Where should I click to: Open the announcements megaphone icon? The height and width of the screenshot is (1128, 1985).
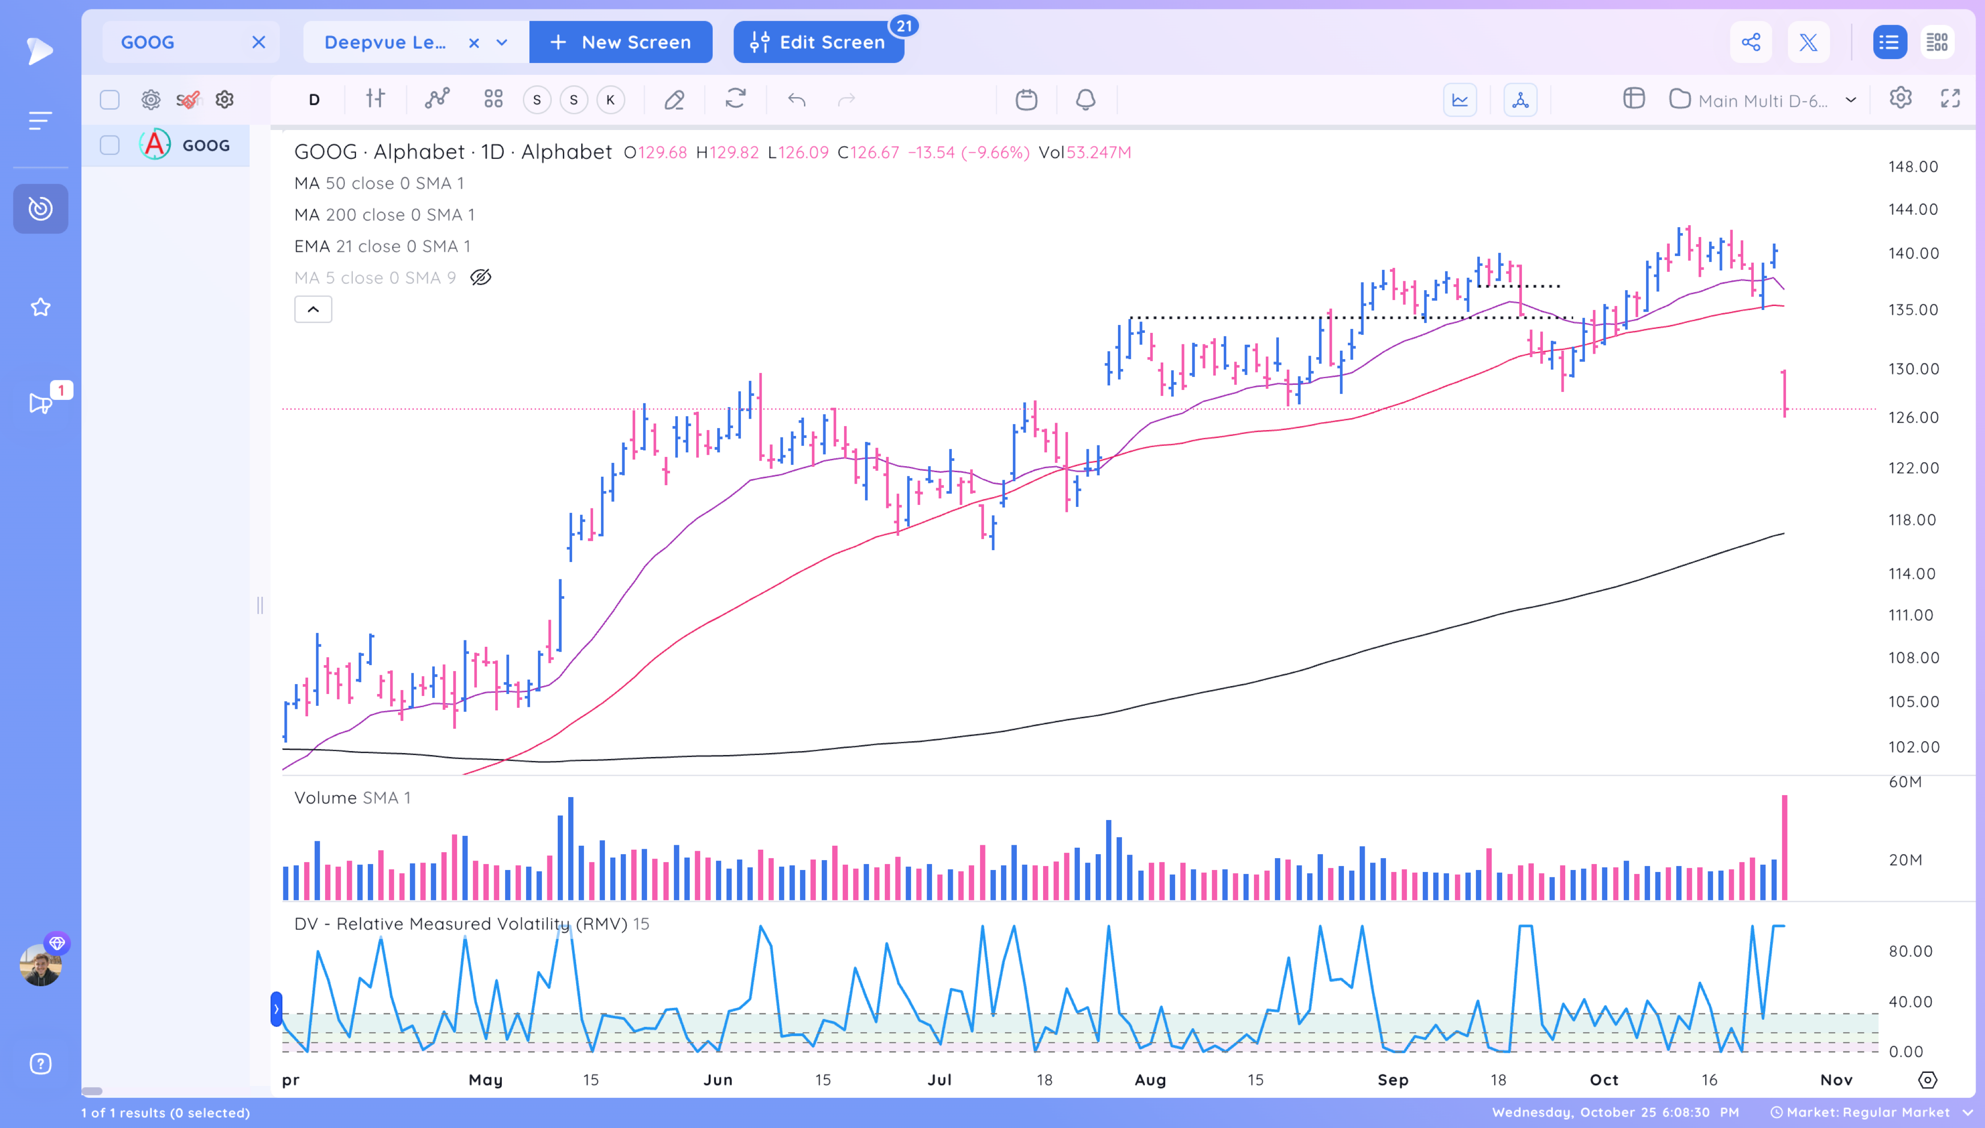coord(40,403)
